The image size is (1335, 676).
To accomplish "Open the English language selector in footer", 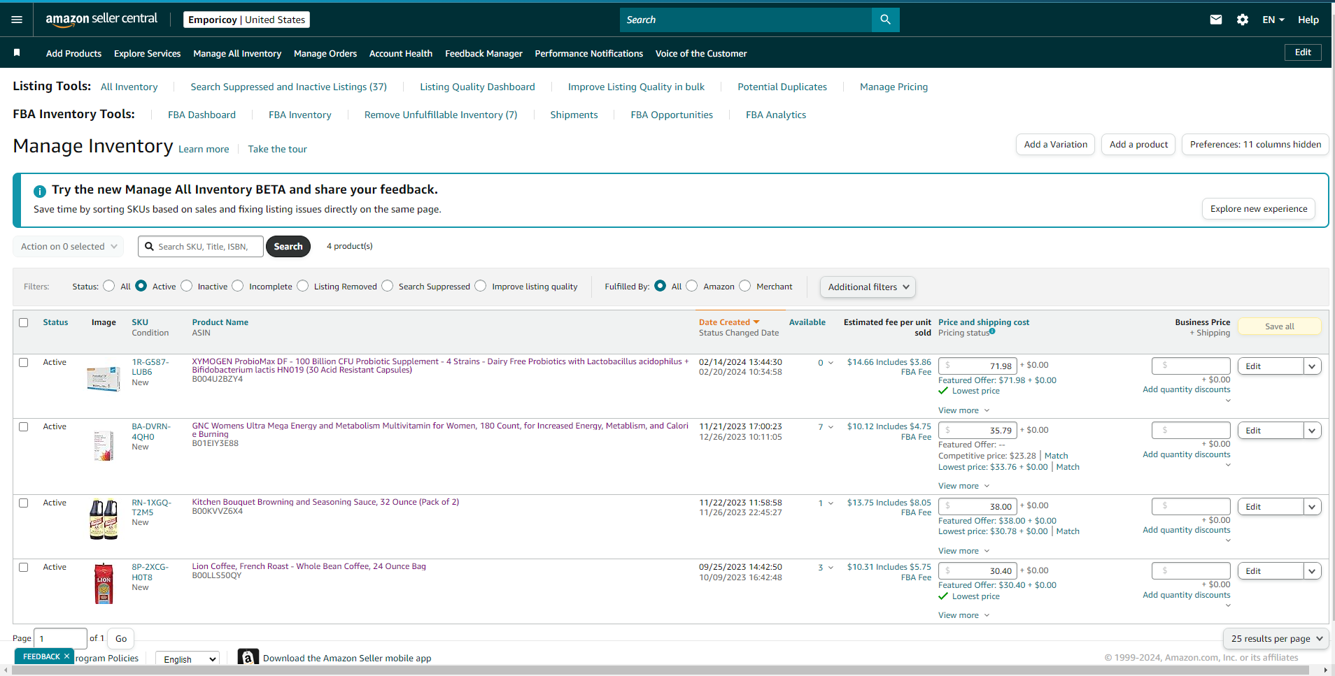I will [187, 659].
